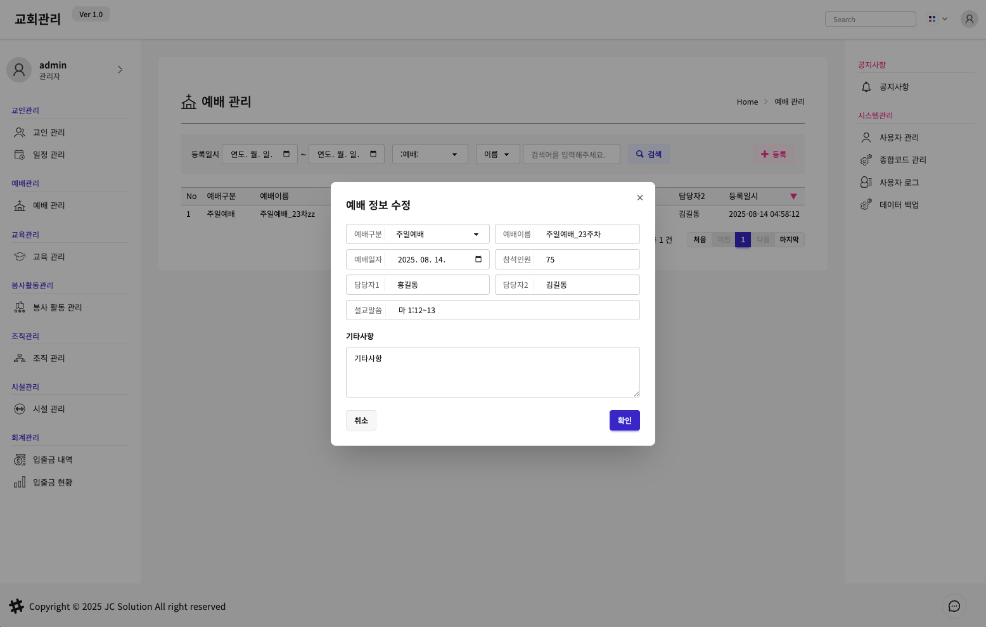Click the 취소 button

(x=361, y=420)
